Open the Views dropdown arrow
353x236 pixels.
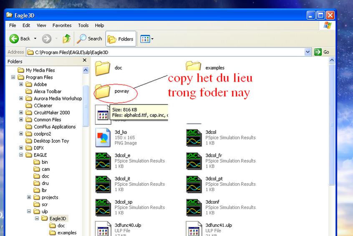[x=152, y=39]
